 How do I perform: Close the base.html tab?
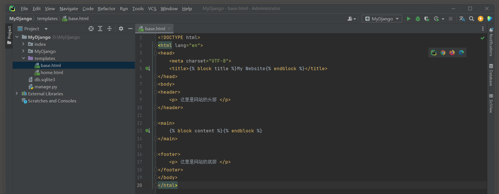[x=169, y=29]
